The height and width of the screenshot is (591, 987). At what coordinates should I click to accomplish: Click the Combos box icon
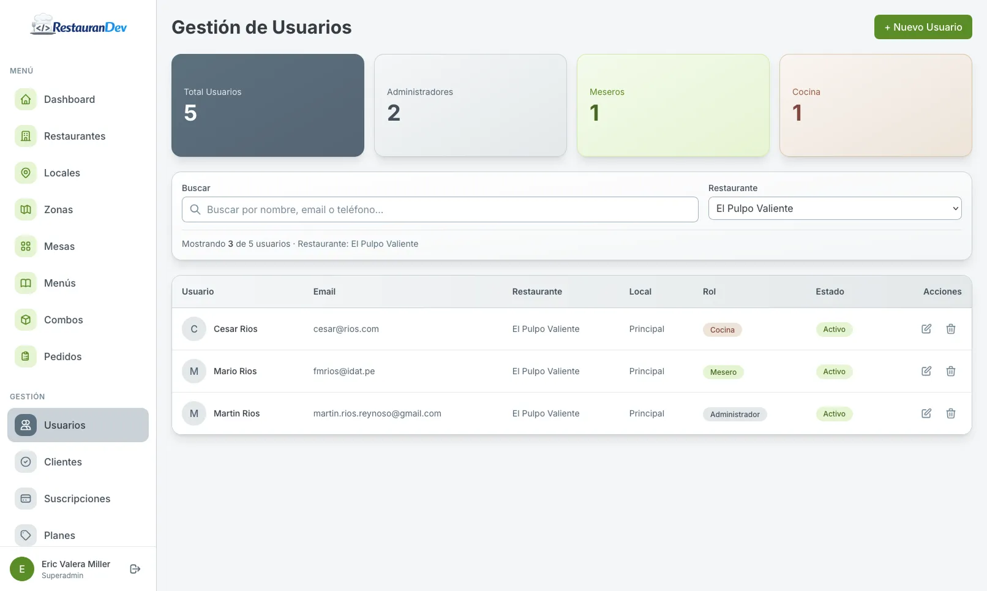26,320
